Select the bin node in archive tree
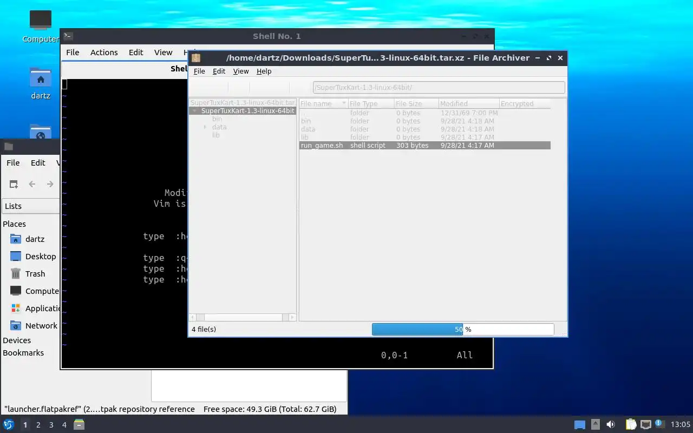Screen dimensions: 693x433 217,119
